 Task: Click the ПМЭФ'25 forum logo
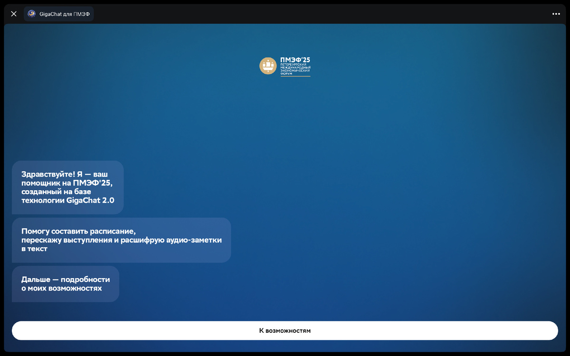285,66
